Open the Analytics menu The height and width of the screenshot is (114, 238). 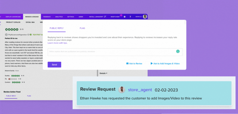59,17
